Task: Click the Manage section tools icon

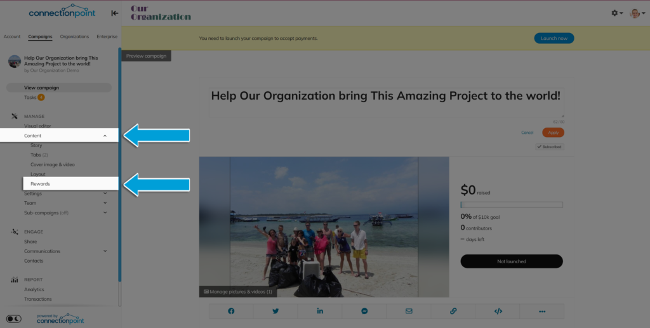Action: [x=15, y=116]
